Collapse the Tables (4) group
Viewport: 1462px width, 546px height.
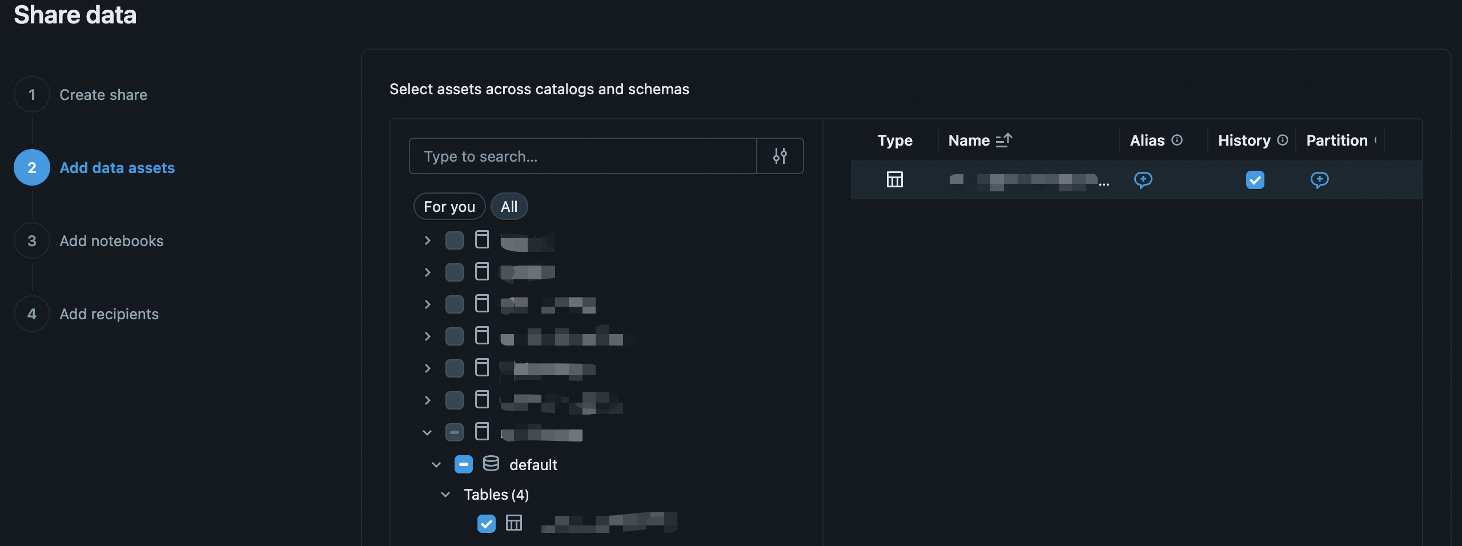(x=445, y=494)
